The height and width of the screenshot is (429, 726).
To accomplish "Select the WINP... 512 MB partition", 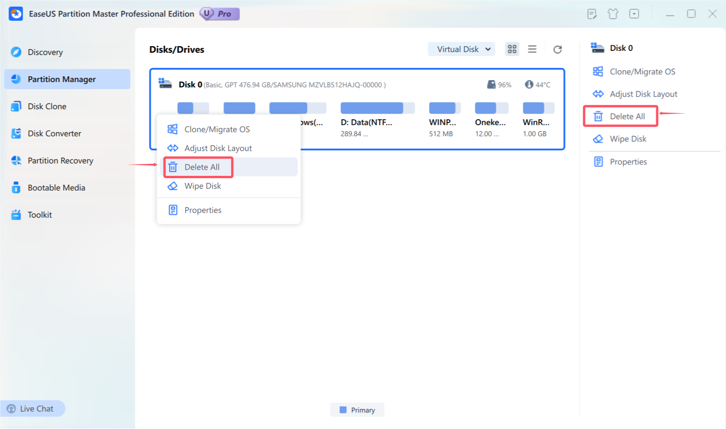I will click(445, 121).
